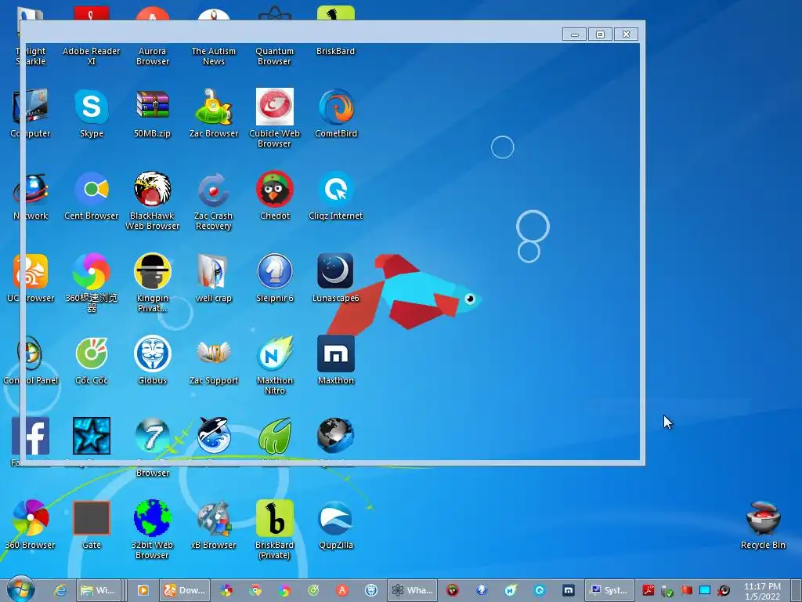The width and height of the screenshot is (802, 602).
Task: Launch BriskBard (Private) shortcut
Action: click(275, 530)
